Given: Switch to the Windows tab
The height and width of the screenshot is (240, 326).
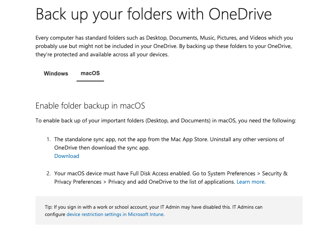Looking at the screenshot, I should 56,73.
